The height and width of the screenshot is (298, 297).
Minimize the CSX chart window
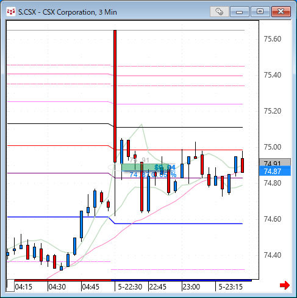coord(240,12)
